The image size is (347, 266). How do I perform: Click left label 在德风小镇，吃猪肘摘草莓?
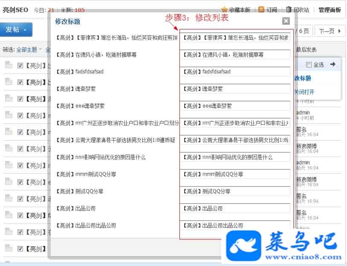click(96, 55)
